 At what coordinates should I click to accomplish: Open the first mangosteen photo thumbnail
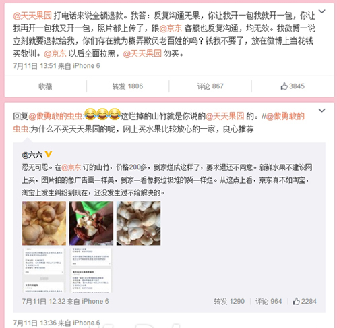44,223
